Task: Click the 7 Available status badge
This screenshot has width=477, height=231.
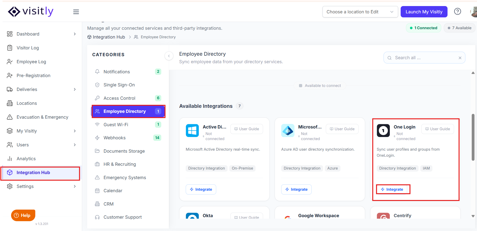Action: click(459, 28)
